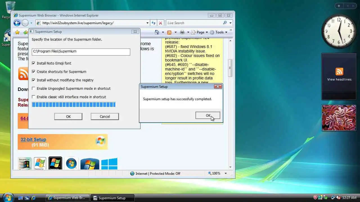Click the orange RSS feed icon on webpage
The image size is (360, 202).
(x=23, y=74)
